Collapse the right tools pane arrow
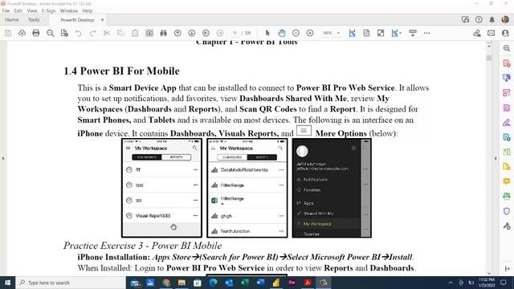The image size is (514, 289). pos(496,158)
